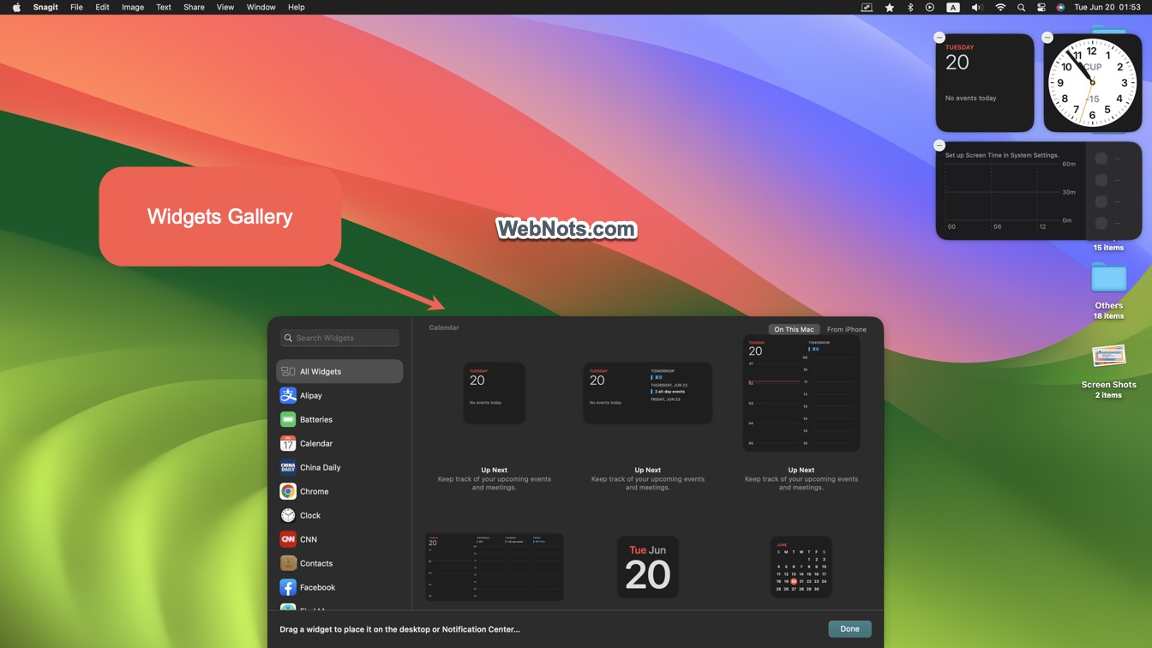The height and width of the screenshot is (648, 1152).
Task: Open Spotlight search from menu bar
Action: click(x=1021, y=7)
